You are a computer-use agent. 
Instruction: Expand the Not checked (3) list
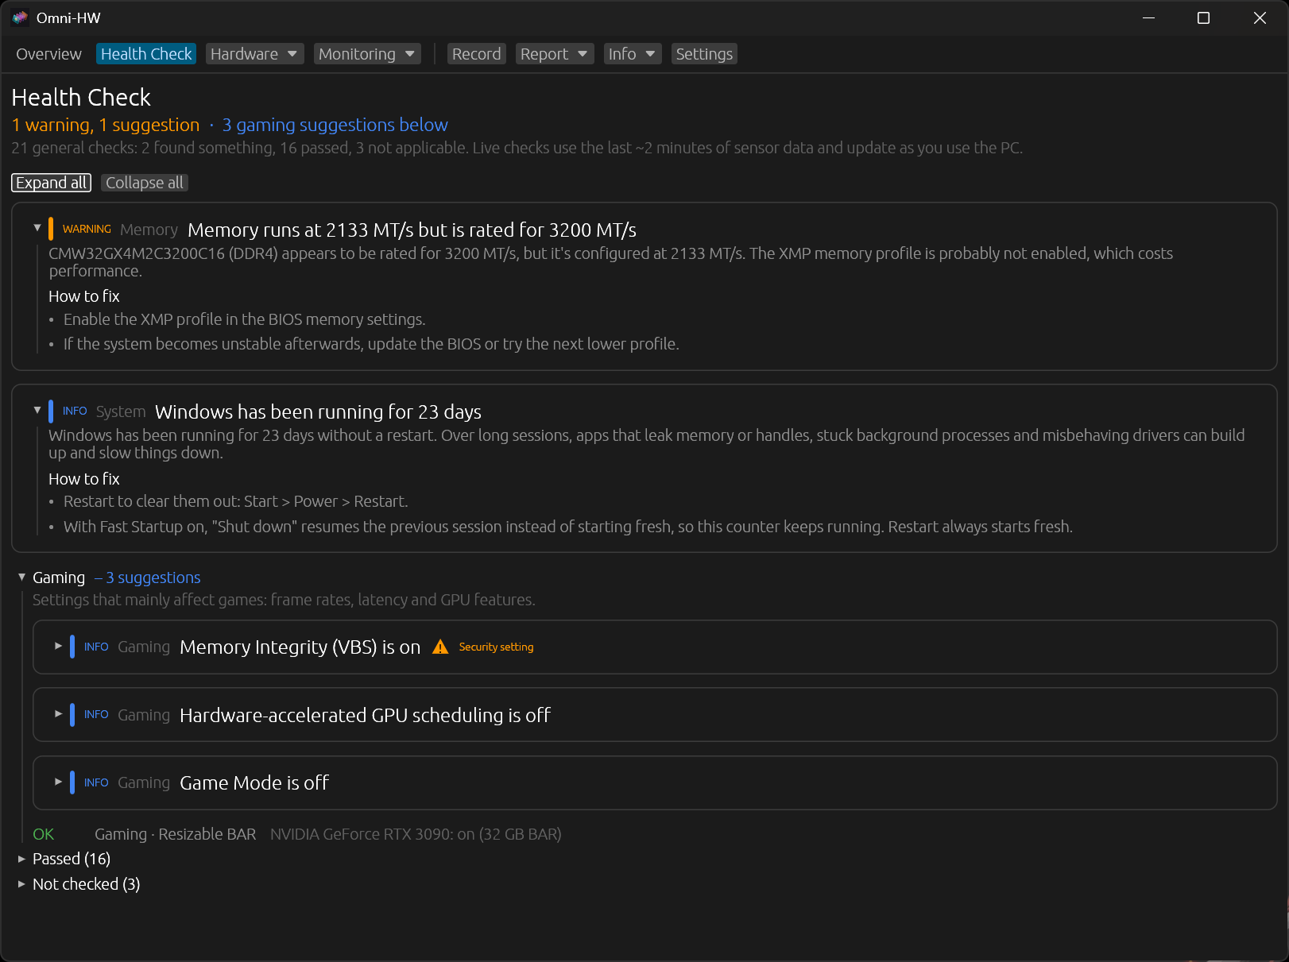(x=21, y=884)
